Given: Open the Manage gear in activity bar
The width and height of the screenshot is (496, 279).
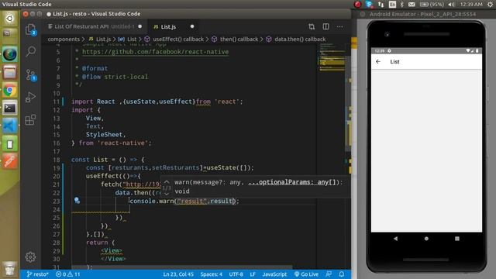Looking at the screenshot, I should coord(30,257).
